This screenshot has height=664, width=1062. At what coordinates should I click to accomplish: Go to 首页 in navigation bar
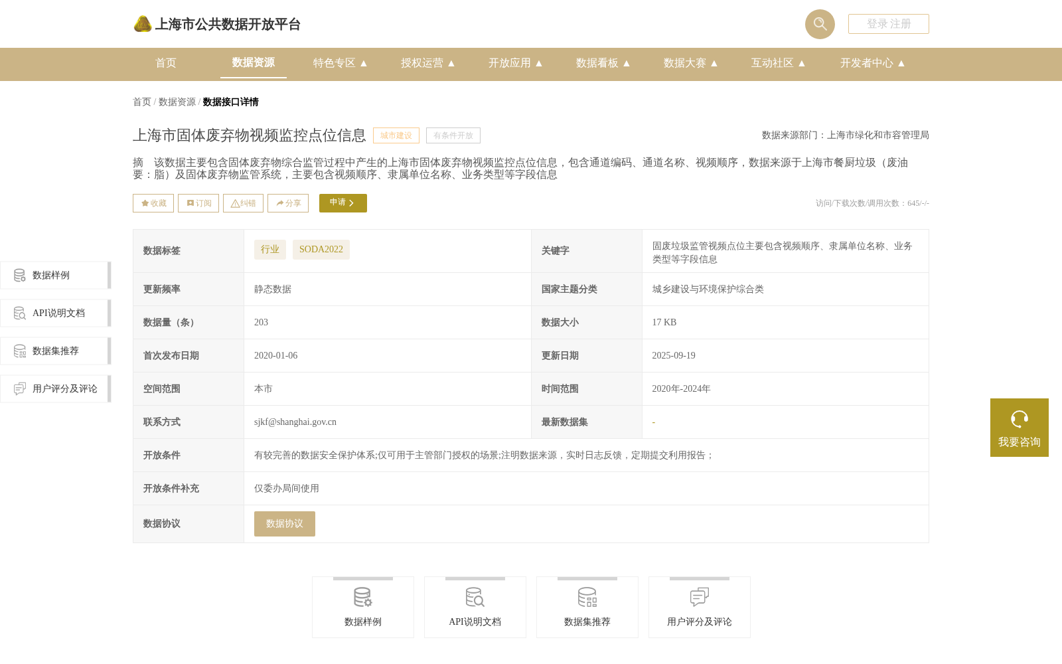click(166, 63)
